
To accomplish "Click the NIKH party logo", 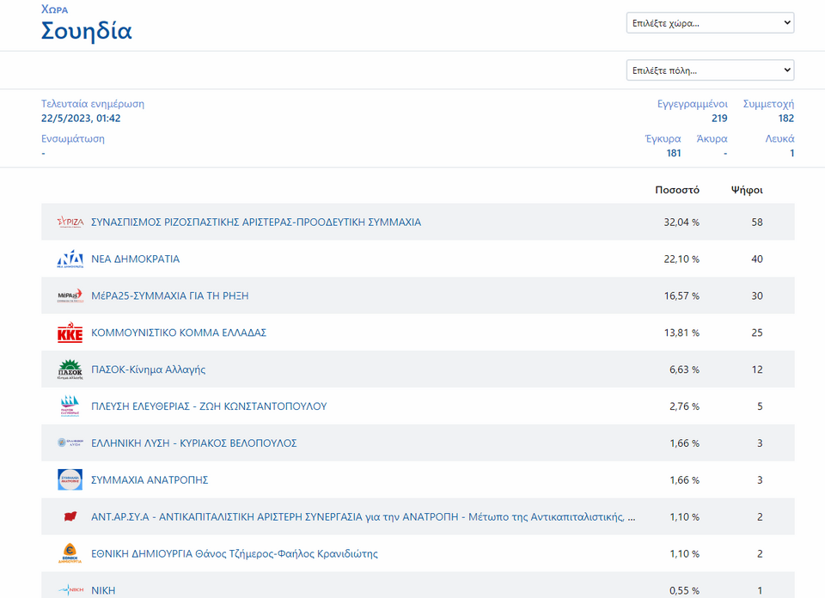I will pyautogui.click(x=70, y=590).
